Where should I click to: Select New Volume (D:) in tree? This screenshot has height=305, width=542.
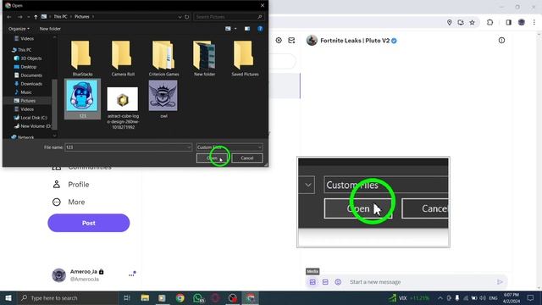[32, 126]
